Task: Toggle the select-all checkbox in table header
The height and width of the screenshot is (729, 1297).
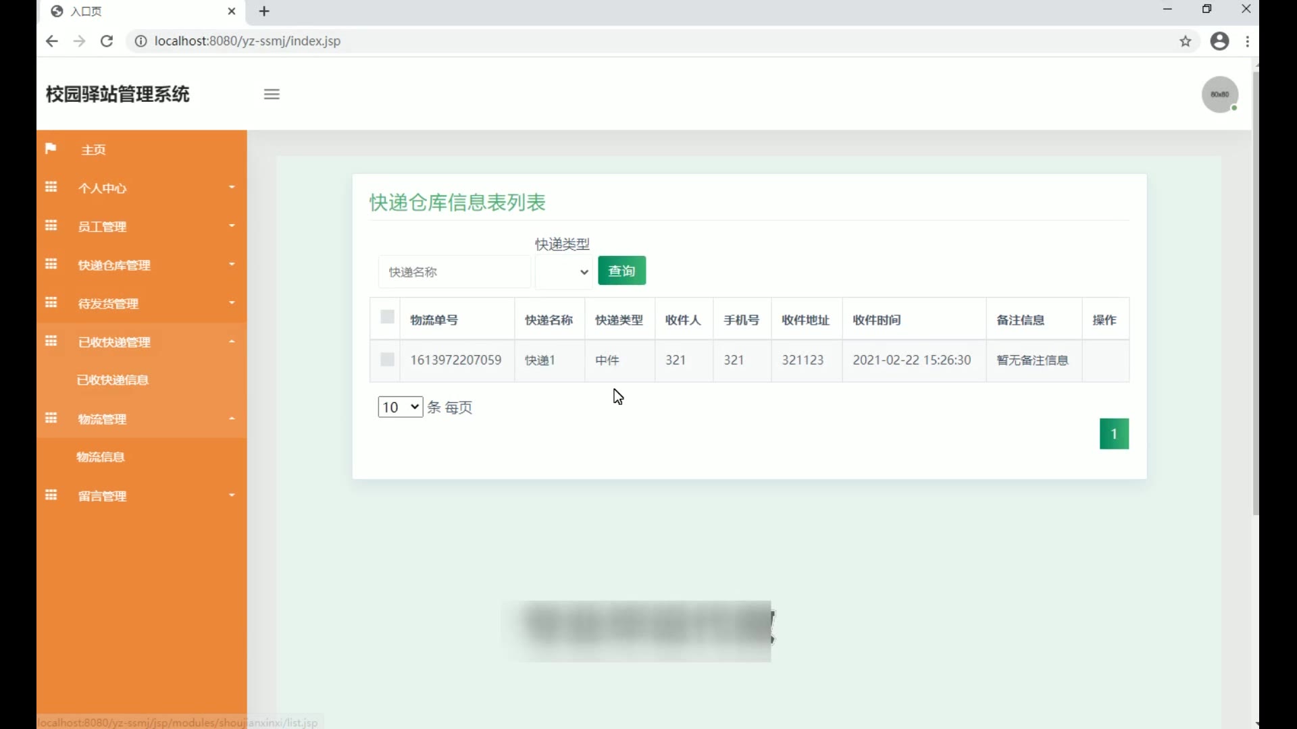Action: 387,317
